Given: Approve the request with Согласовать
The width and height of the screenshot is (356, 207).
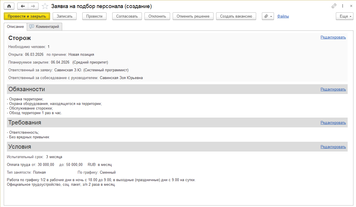Looking at the screenshot, I should point(127,16).
